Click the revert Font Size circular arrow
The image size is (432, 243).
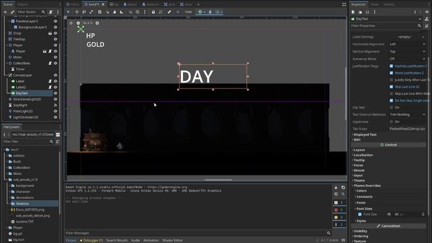[389, 215]
